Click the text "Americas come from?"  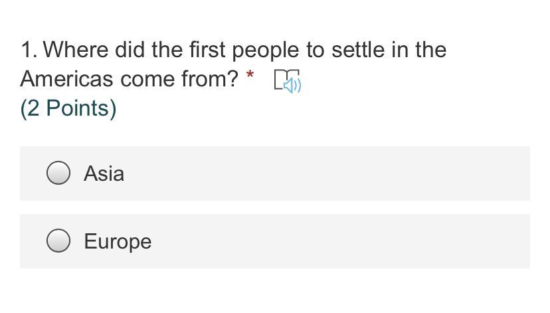[129, 79]
